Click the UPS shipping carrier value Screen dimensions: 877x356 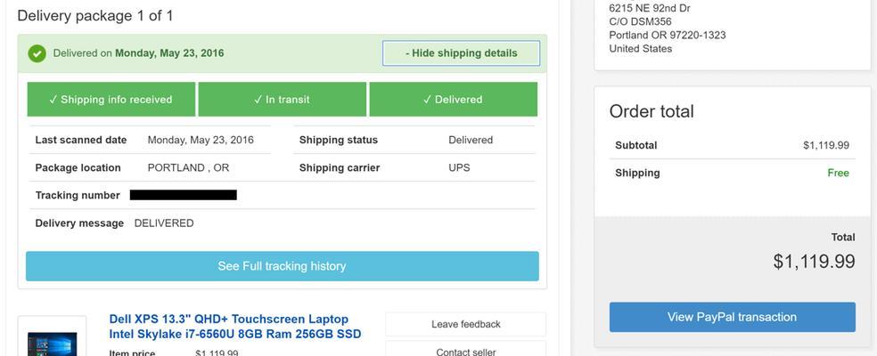[459, 167]
